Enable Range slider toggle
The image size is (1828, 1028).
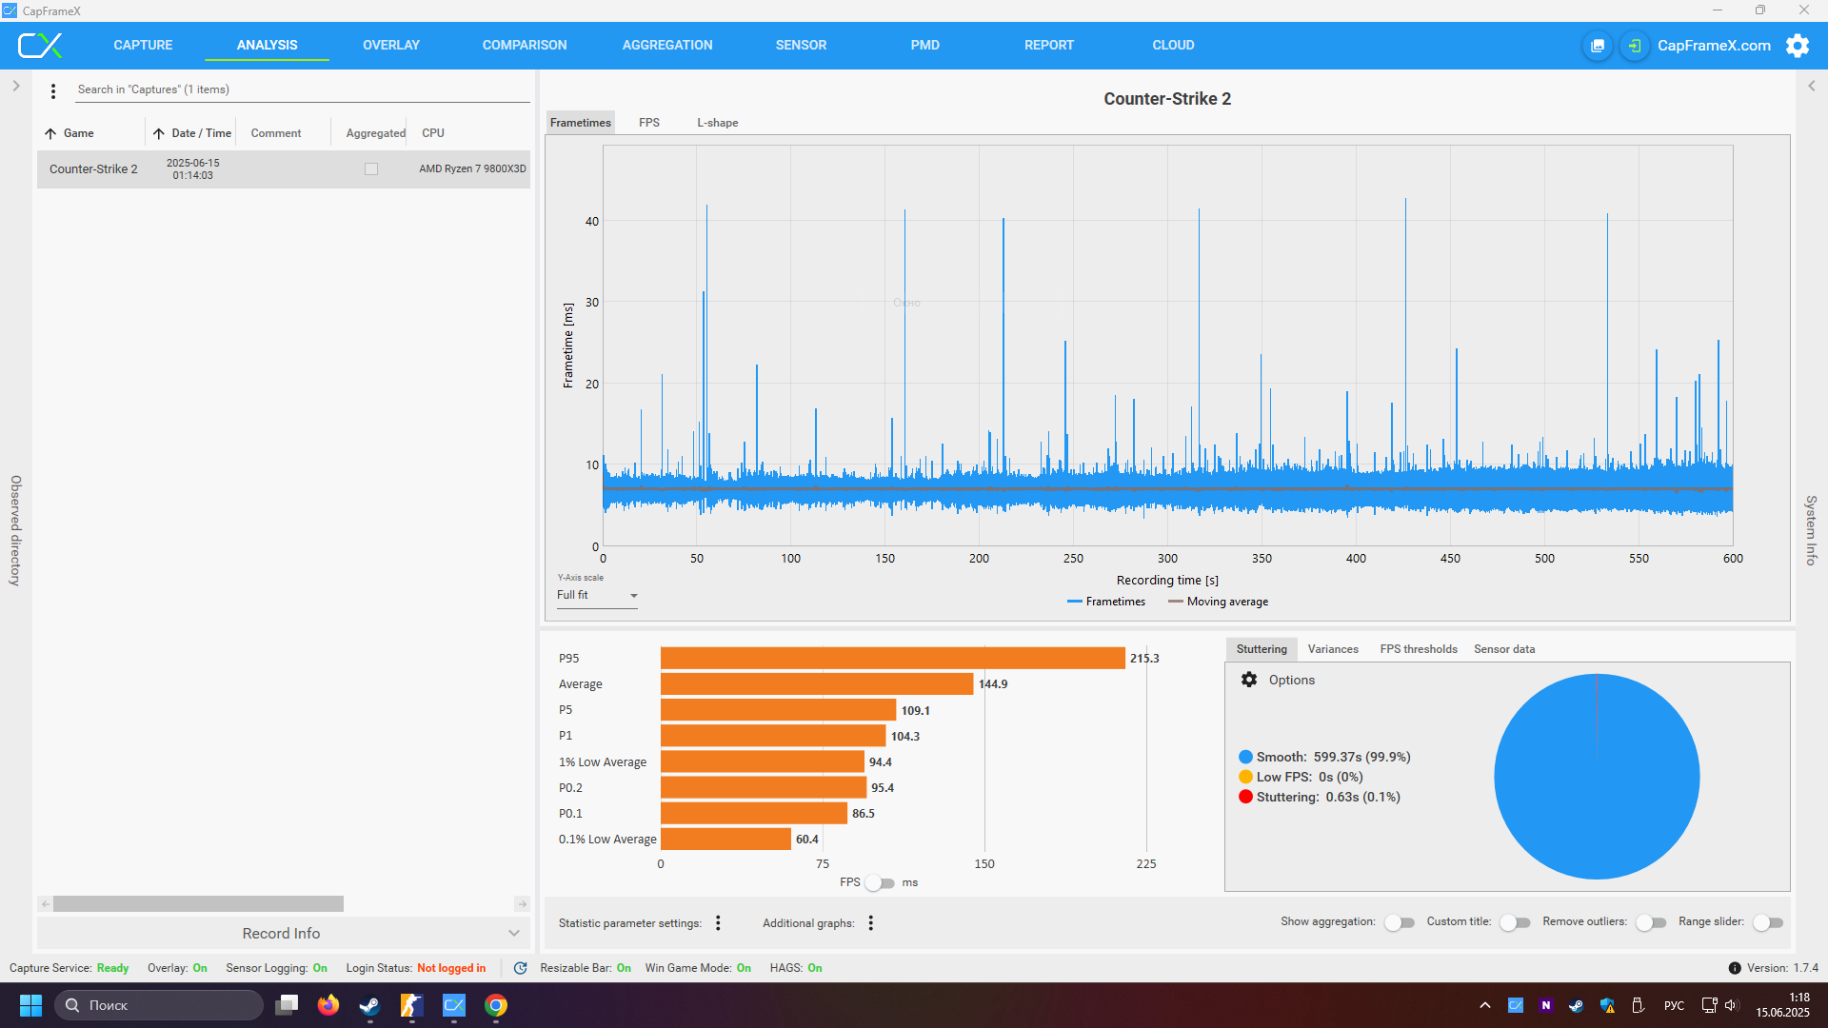tap(1767, 922)
